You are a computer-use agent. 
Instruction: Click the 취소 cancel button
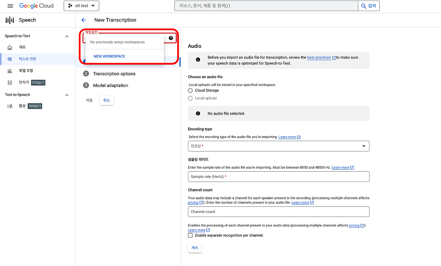pos(106,100)
